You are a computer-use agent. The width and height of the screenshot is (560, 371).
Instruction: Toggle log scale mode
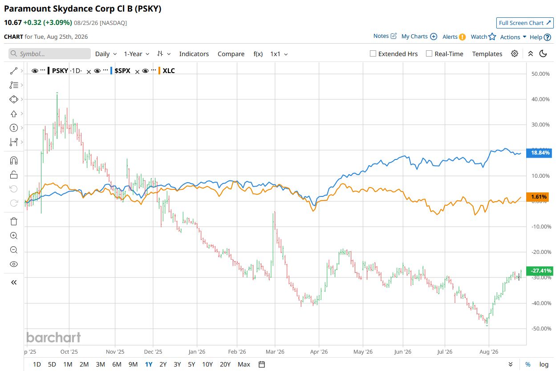coord(544,364)
